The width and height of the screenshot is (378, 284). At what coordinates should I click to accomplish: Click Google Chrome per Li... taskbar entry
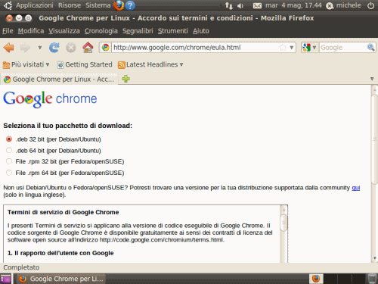pyautogui.click(x=61, y=279)
